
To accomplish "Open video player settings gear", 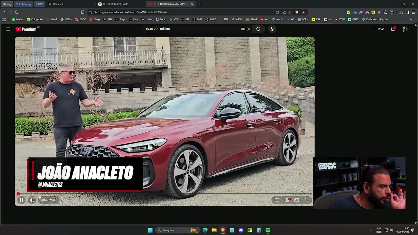I will click(287, 200).
